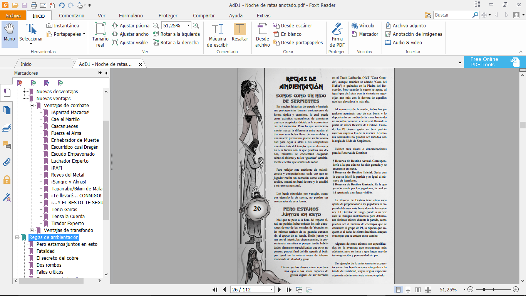Open the Pages thumbnails side panel
The height and width of the screenshot is (296, 526).
[x=7, y=110]
